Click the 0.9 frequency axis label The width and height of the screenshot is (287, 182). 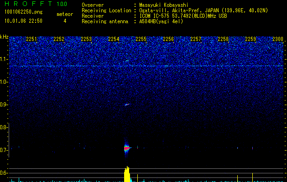(4, 105)
